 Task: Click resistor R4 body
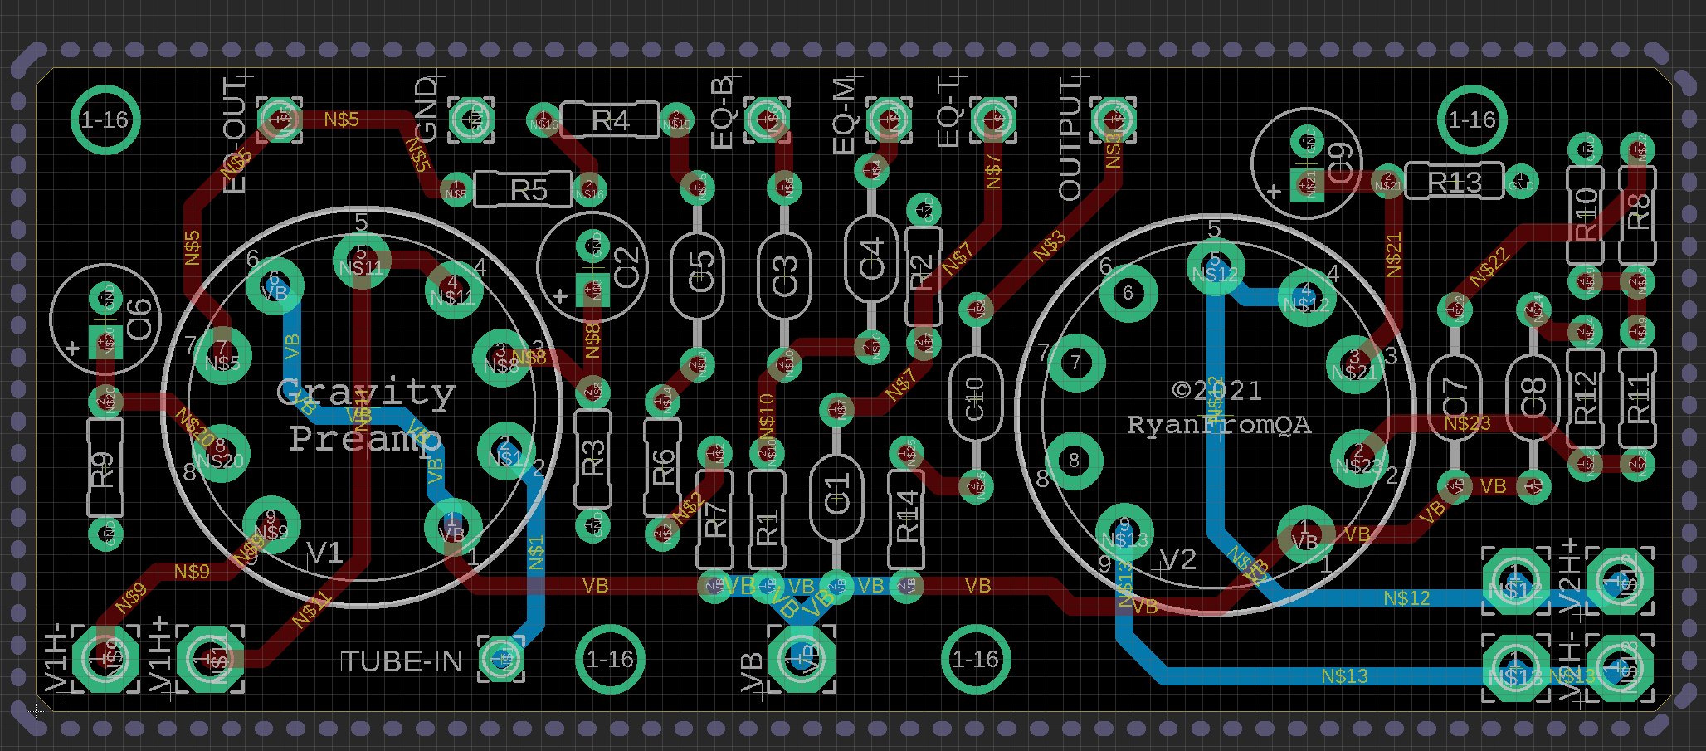point(610,120)
